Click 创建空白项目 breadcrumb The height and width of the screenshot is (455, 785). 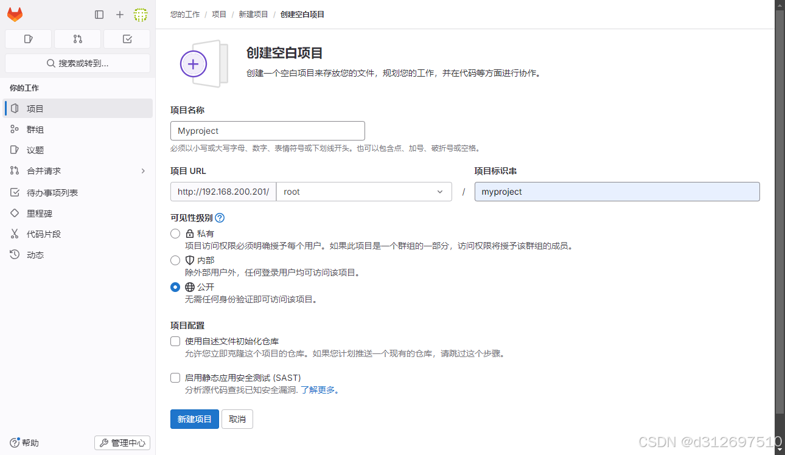[302, 14]
